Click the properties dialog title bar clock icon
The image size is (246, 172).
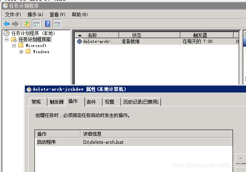(29, 89)
